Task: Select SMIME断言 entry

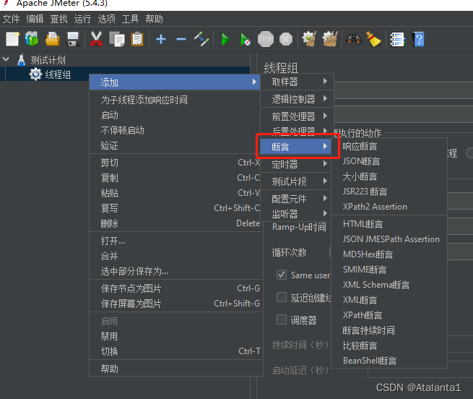Action: pos(389,270)
